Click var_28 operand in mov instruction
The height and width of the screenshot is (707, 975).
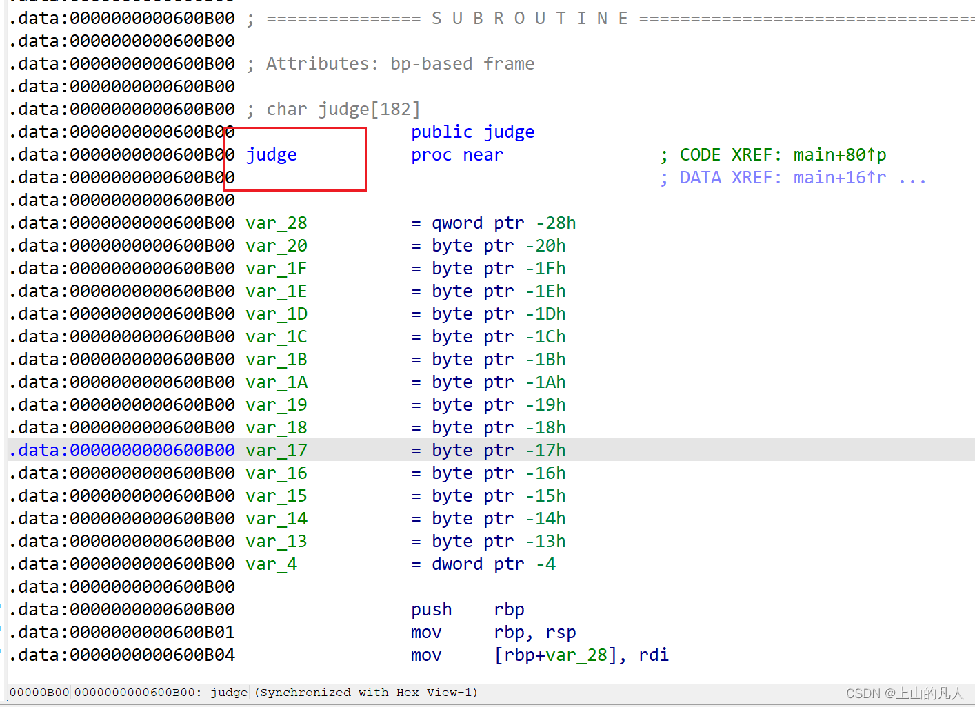point(576,655)
